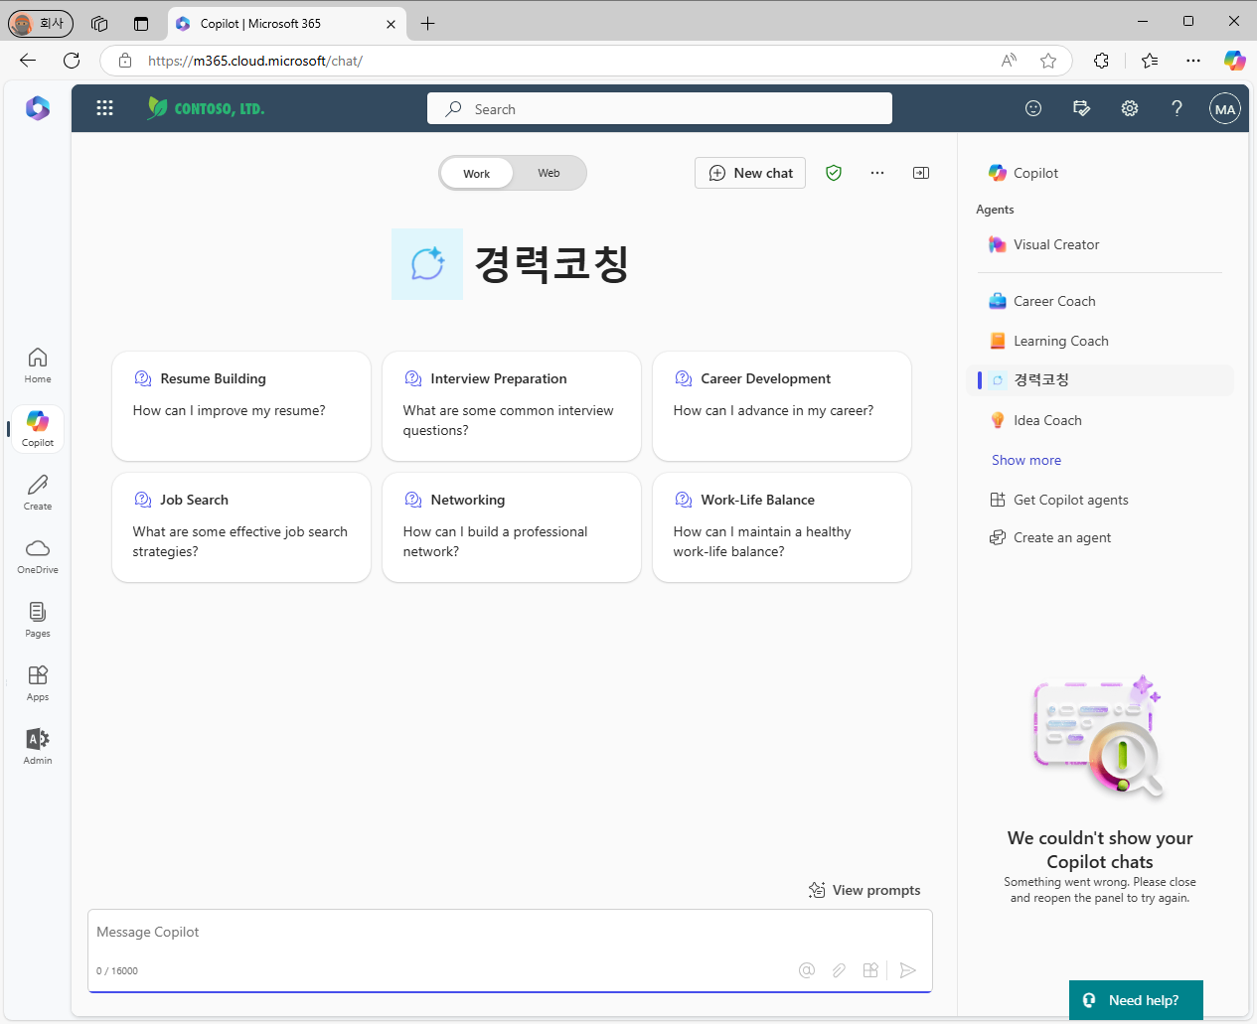This screenshot has height=1024, width=1257.
Task: Choose the Career Development prompt card
Action: tap(782, 406)
